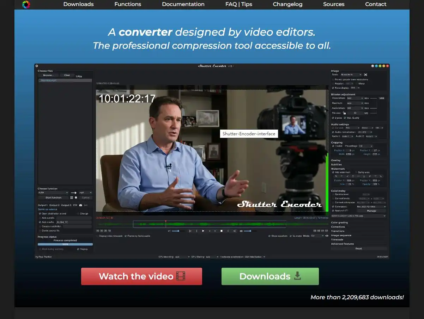Step forward one frame with the > button
This screenshot has height=319, width=424.
[x=215, y=231]
